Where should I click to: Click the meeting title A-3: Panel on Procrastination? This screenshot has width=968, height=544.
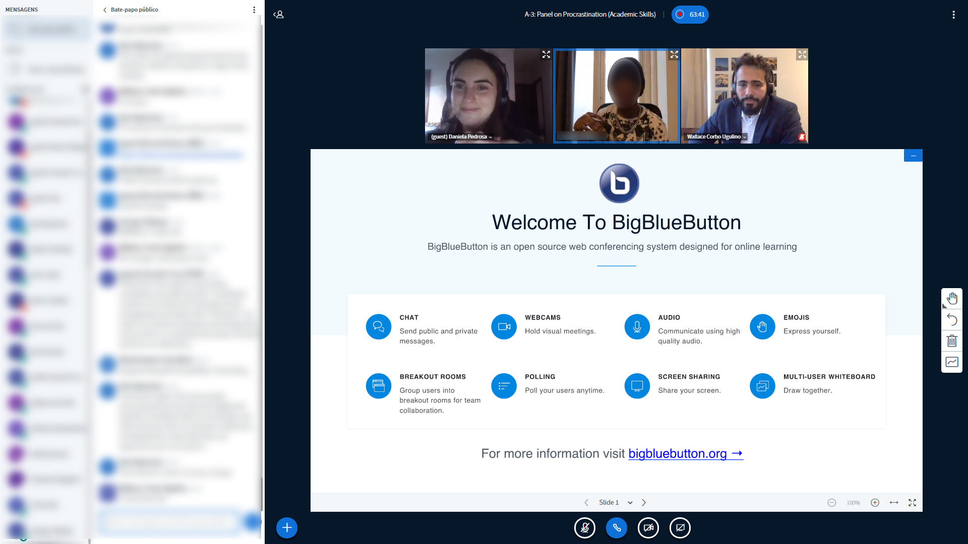[x=590, y=15]
